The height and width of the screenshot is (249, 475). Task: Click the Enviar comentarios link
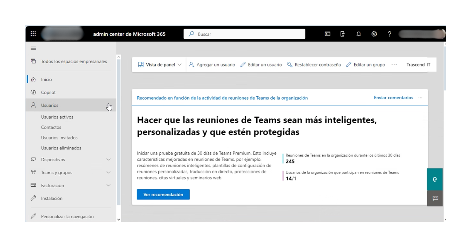pyautogui.click(x=393, y=98)
